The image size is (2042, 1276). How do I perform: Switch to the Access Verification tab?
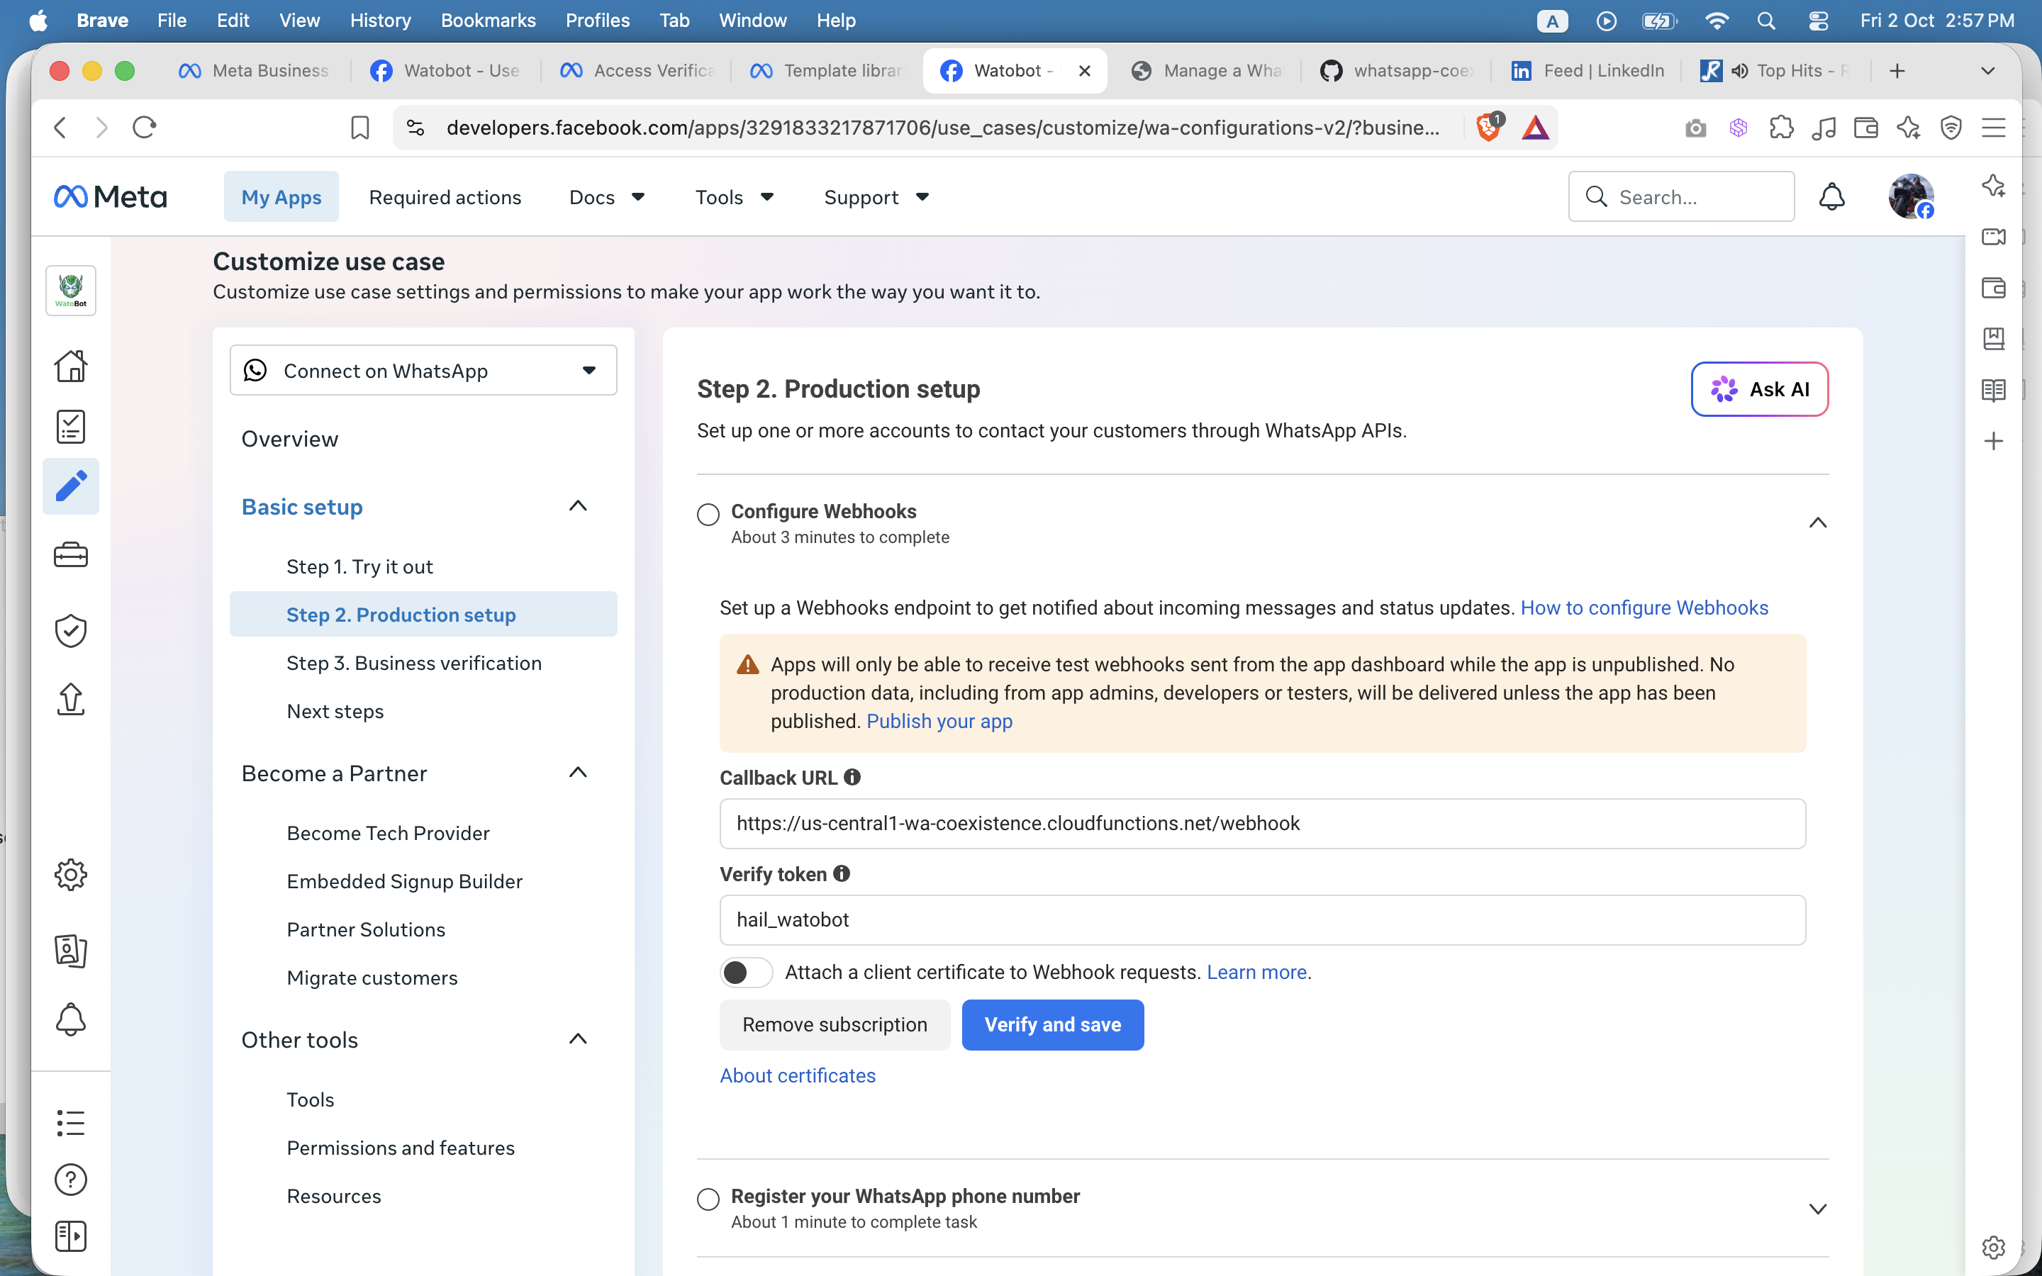(x=636, y=71)
